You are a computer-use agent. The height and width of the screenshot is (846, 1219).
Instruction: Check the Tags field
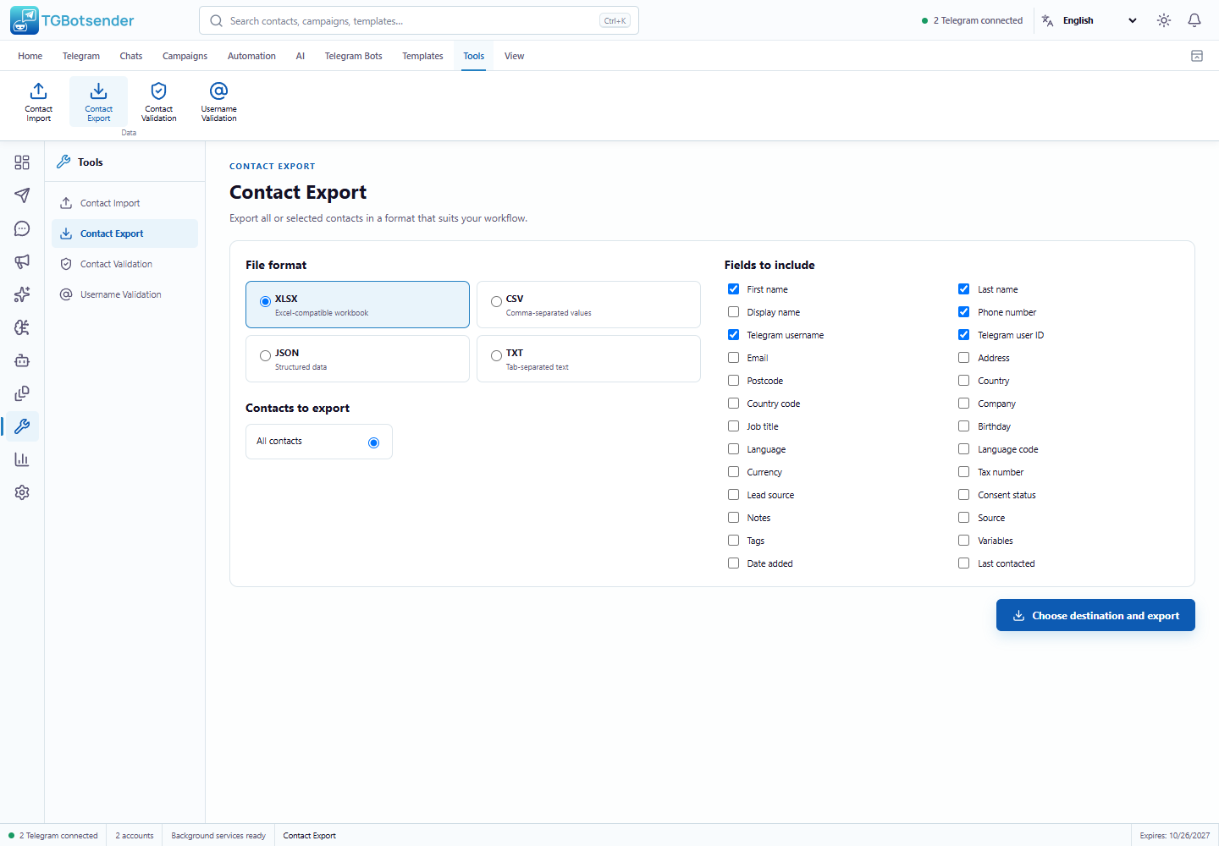click(734, 541)
